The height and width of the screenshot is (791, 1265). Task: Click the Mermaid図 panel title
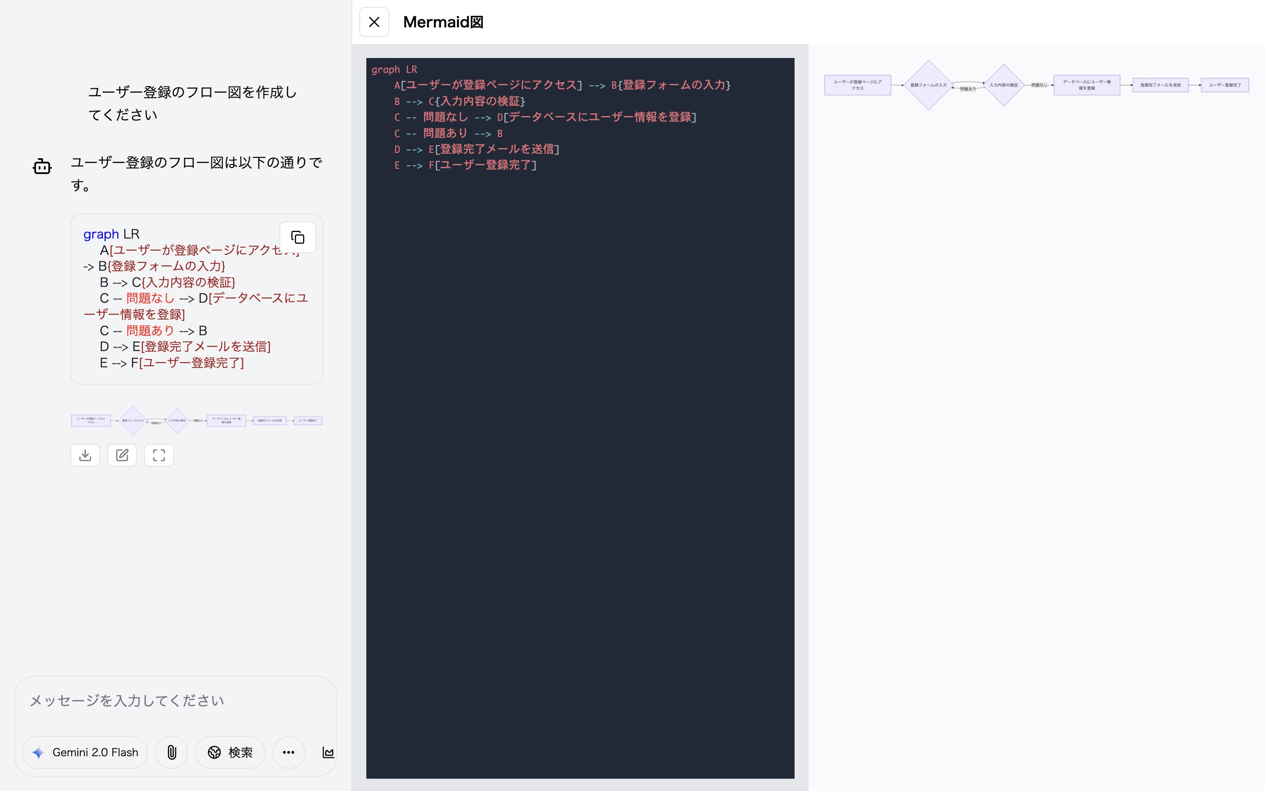point(443,22)
